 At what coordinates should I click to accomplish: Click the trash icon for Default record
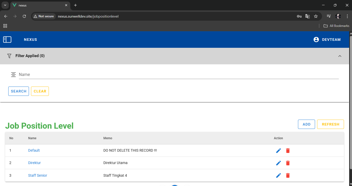[288, 151]
